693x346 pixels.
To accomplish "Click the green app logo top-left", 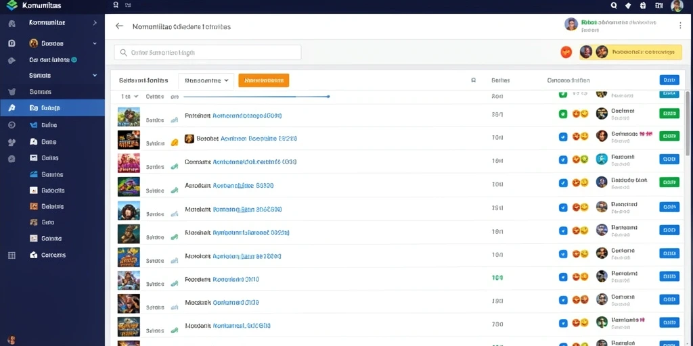I will coord(12,5).
